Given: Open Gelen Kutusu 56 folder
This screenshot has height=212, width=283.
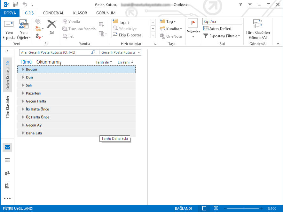Looking at the screenshot, I should coord(7,75).
